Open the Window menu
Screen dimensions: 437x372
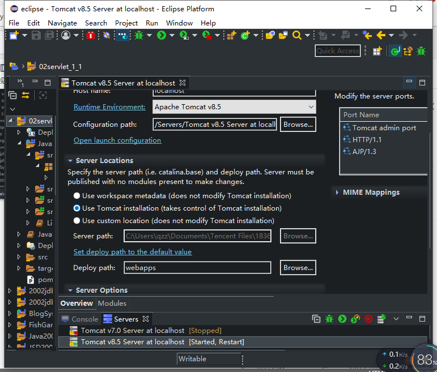(180, 23)
